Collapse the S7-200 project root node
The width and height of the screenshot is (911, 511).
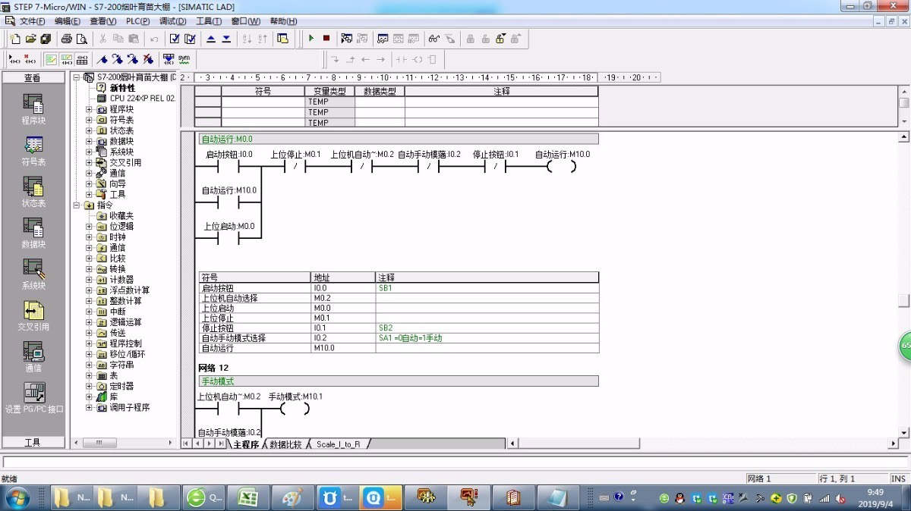tap(77, 77)
